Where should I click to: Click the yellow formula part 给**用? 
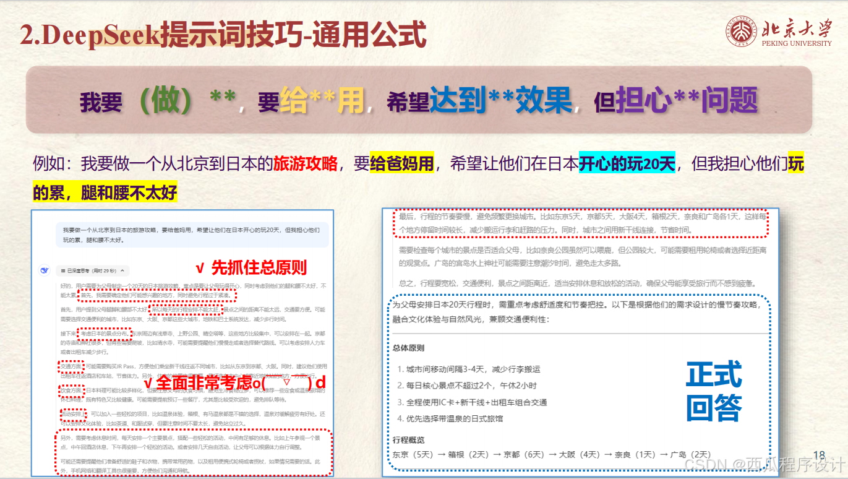pos(322,101)
